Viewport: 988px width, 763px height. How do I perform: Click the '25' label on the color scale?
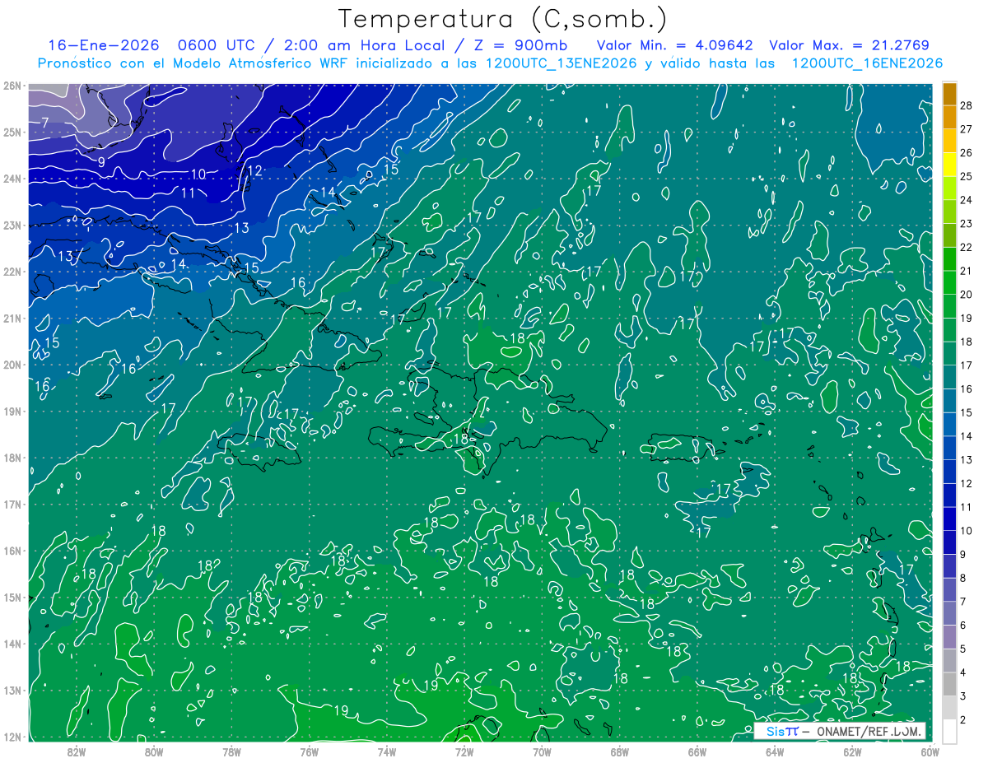tap(966, 176)
